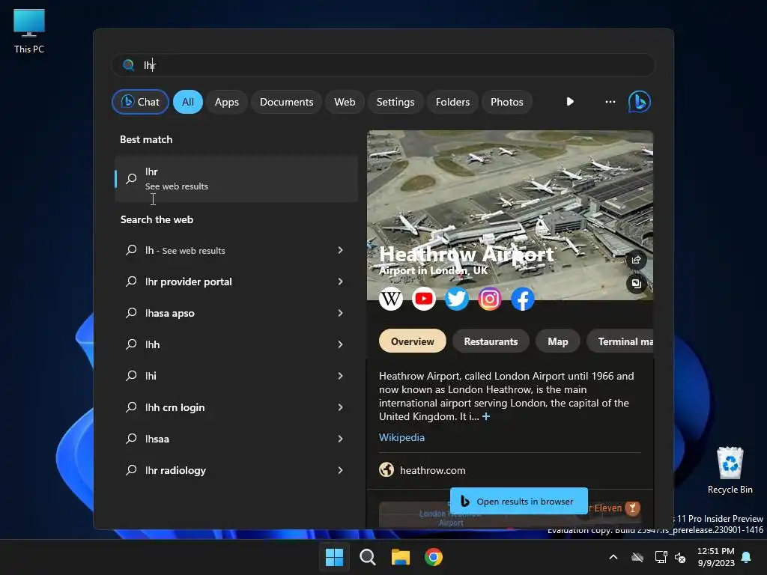Select the Photos filter

507,102
